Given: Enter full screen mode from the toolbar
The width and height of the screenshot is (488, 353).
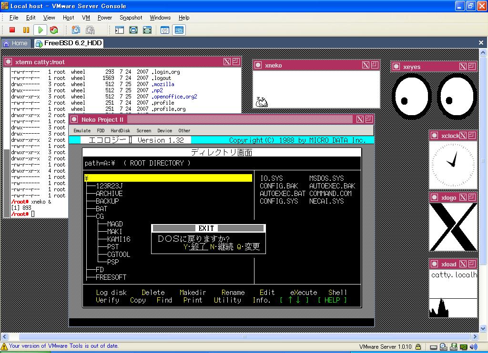Looking at the screenshot, I should (133, 30).
